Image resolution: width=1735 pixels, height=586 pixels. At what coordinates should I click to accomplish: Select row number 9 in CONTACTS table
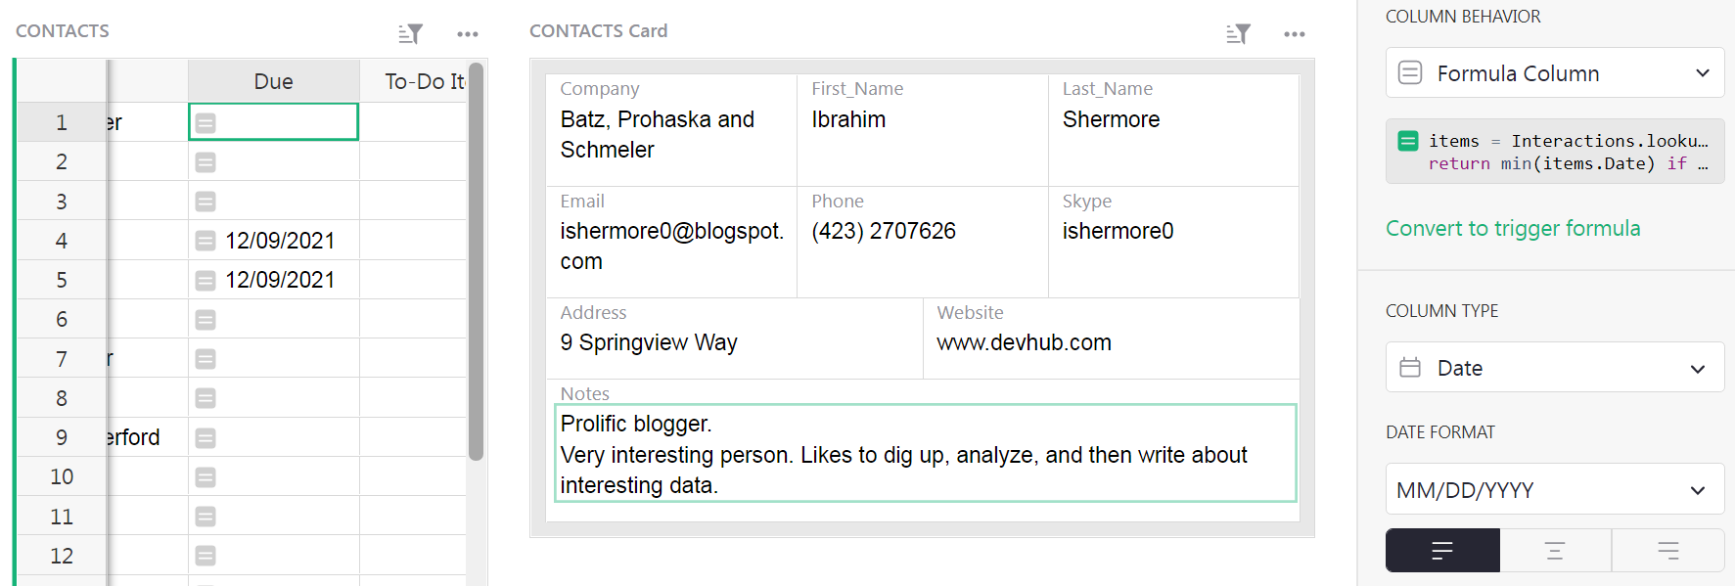click(x=62, y=437)
